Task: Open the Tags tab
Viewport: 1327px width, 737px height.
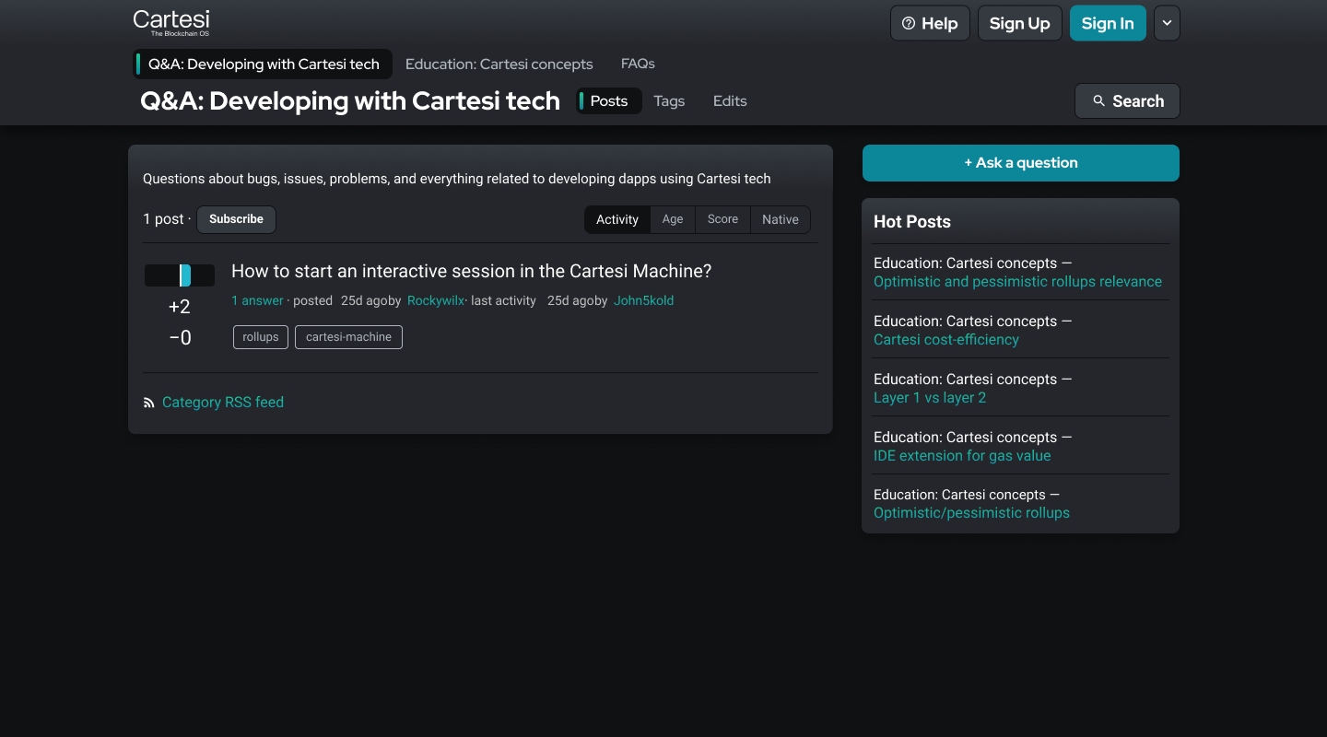Action: coord(669,101)
